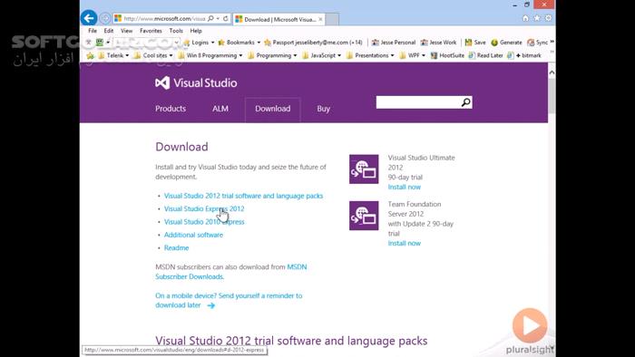Image resolution: width=635 pixels, height=357 pixels.
Task: Click the vertical scrollbar thumb
Action: tap(552, 95)
